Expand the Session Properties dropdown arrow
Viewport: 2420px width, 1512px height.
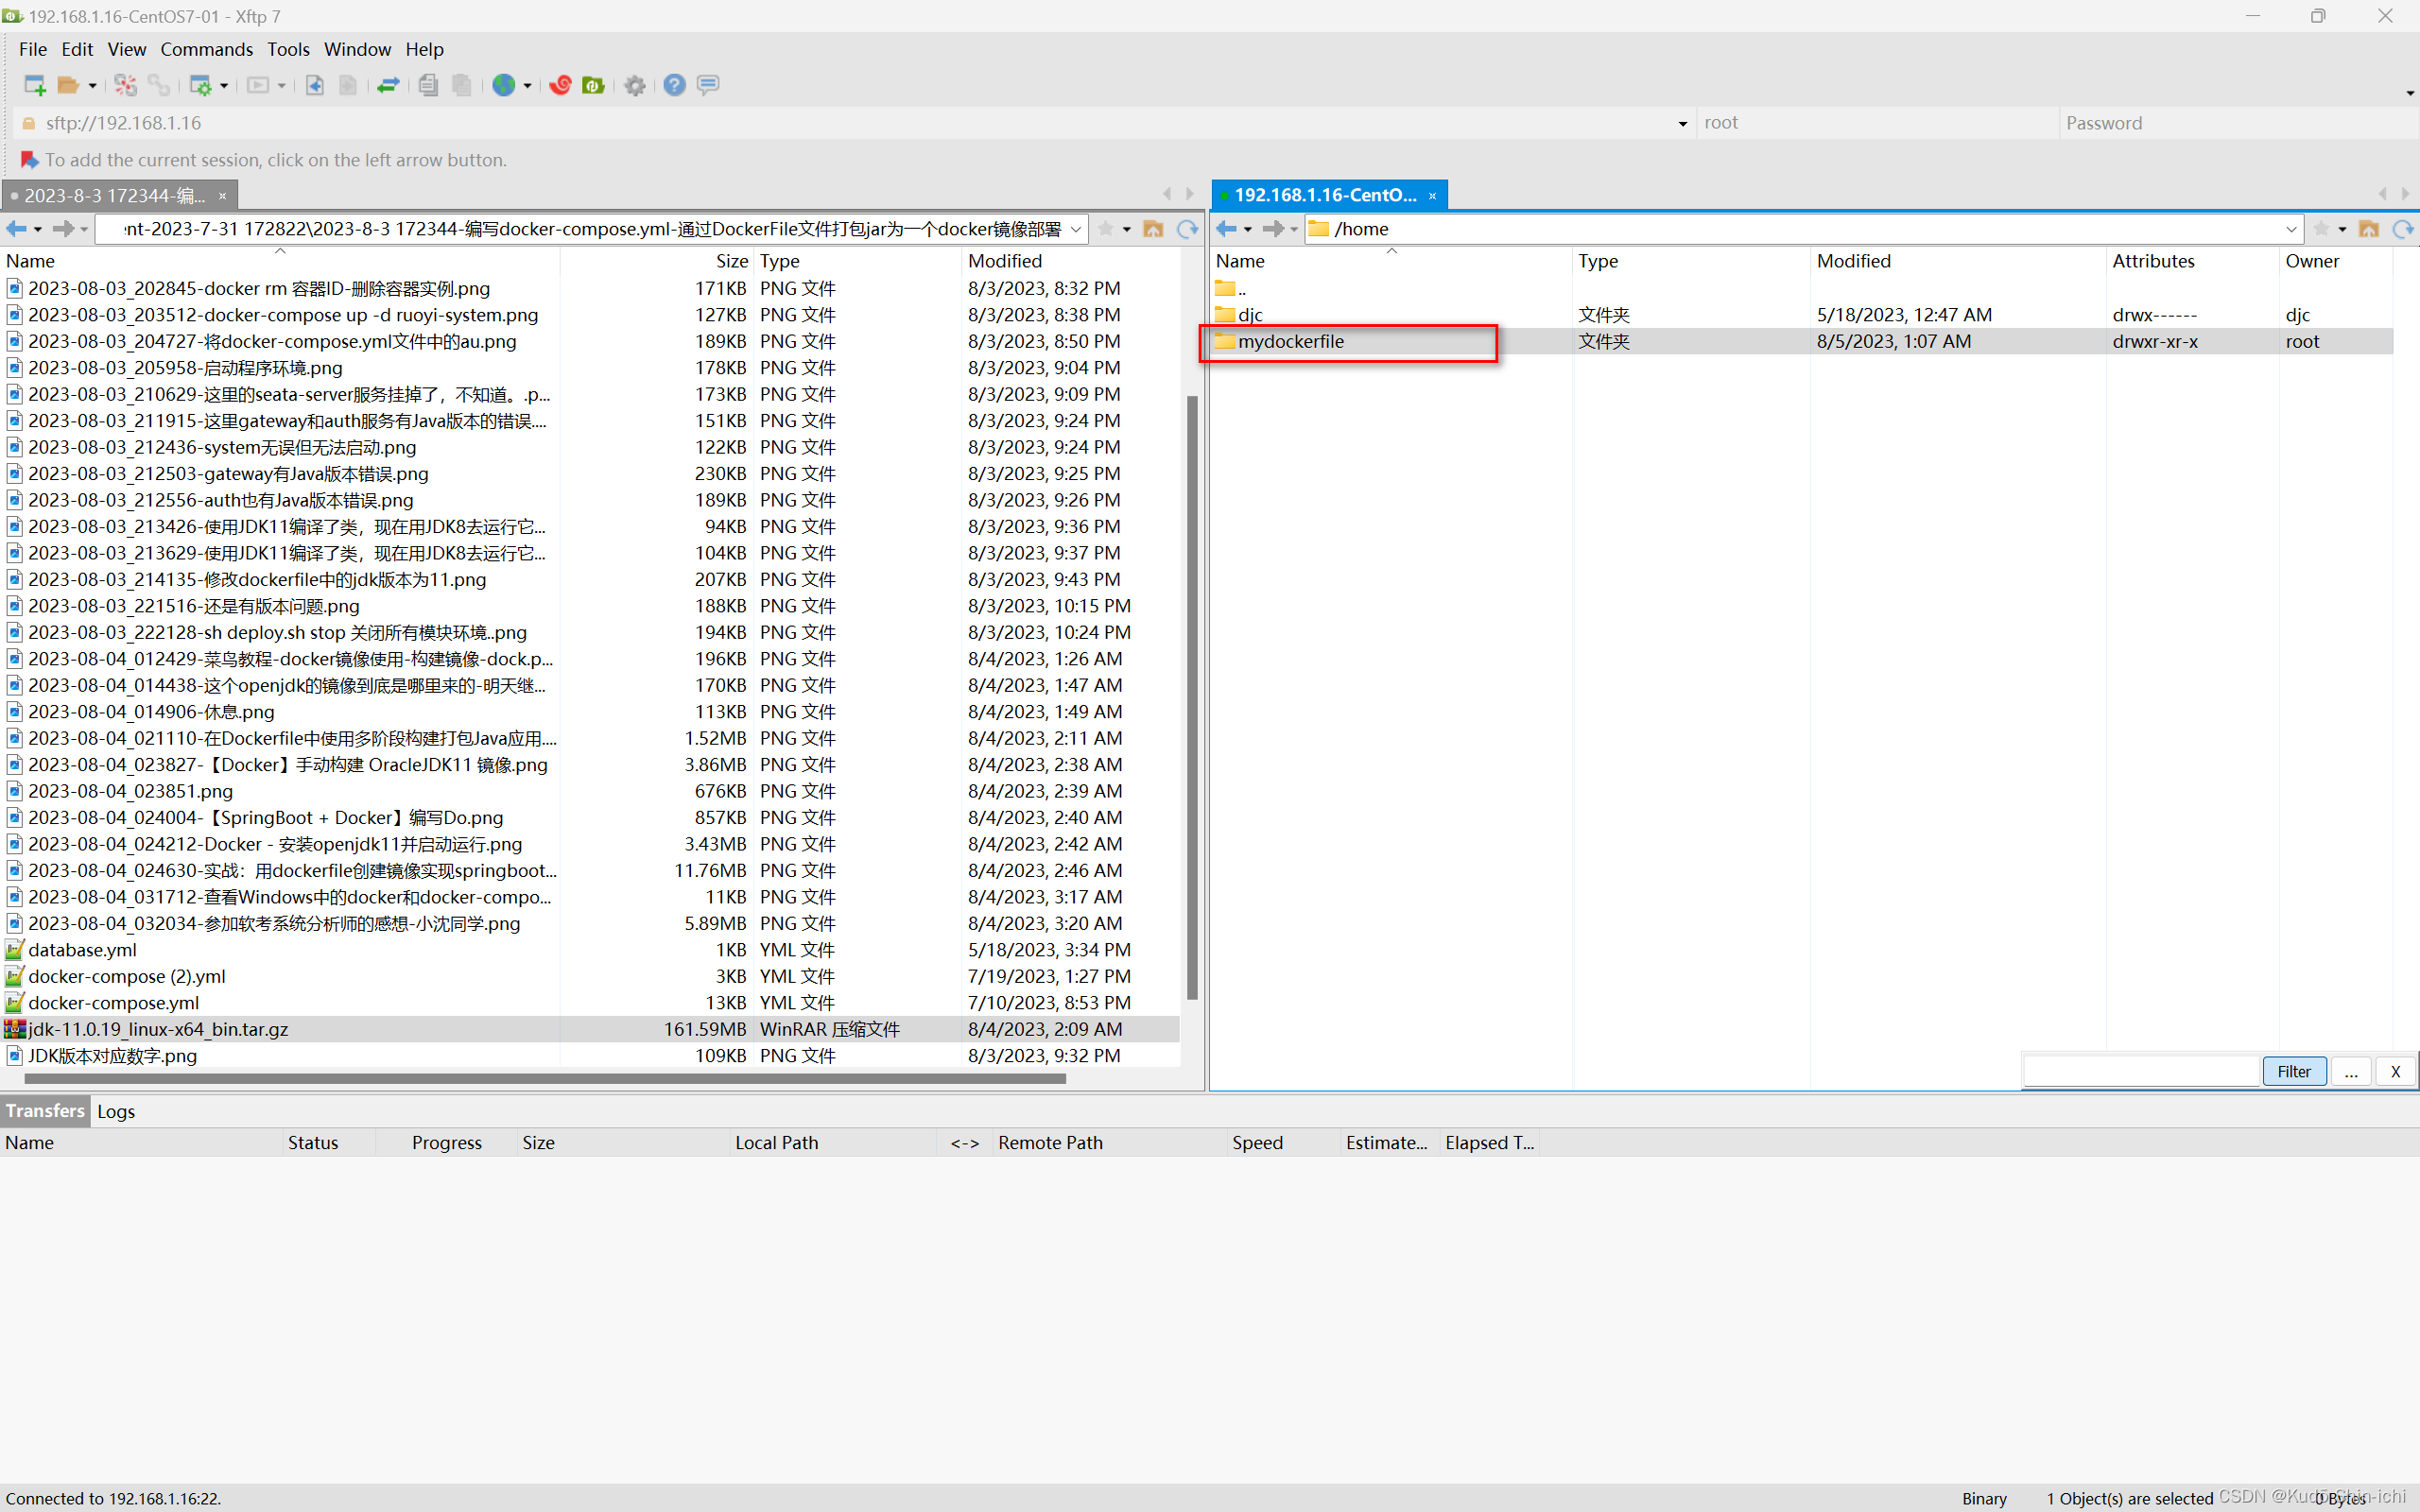(224, 86)
